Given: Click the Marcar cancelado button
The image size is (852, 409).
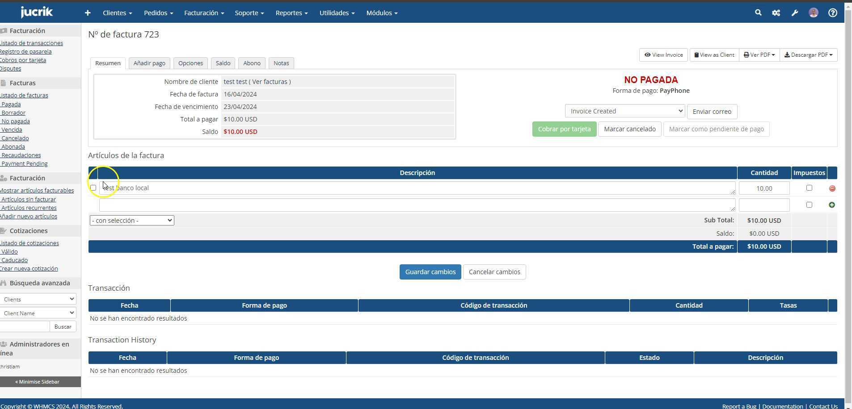Looking at the screenshot, I should 629,129.
